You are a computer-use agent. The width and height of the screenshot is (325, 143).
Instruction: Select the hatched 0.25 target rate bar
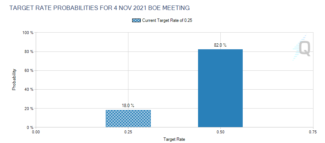pyautogui.click(x=128, y=119)
